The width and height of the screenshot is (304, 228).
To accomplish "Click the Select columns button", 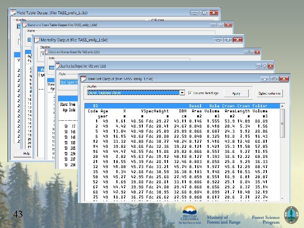I will [x=269, y=93].
